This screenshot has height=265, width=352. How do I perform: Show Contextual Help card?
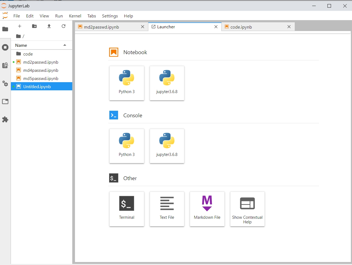click(x=247, y=209)
